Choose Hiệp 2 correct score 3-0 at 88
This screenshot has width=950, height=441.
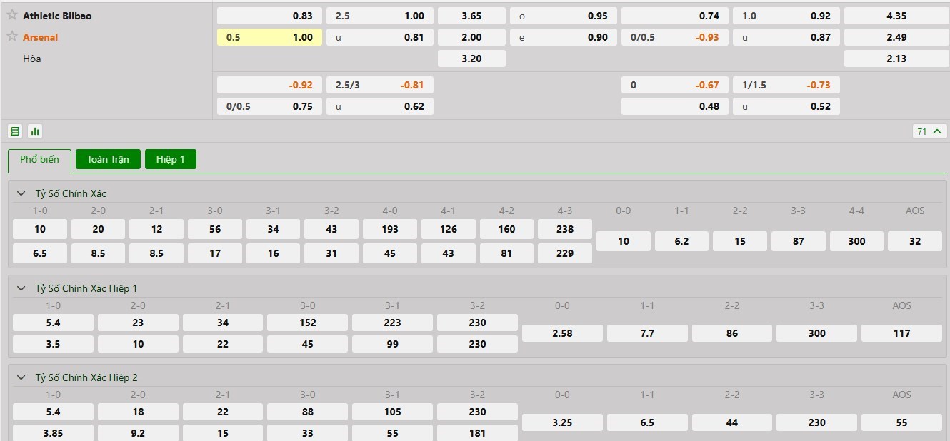[x=308, y=412]
